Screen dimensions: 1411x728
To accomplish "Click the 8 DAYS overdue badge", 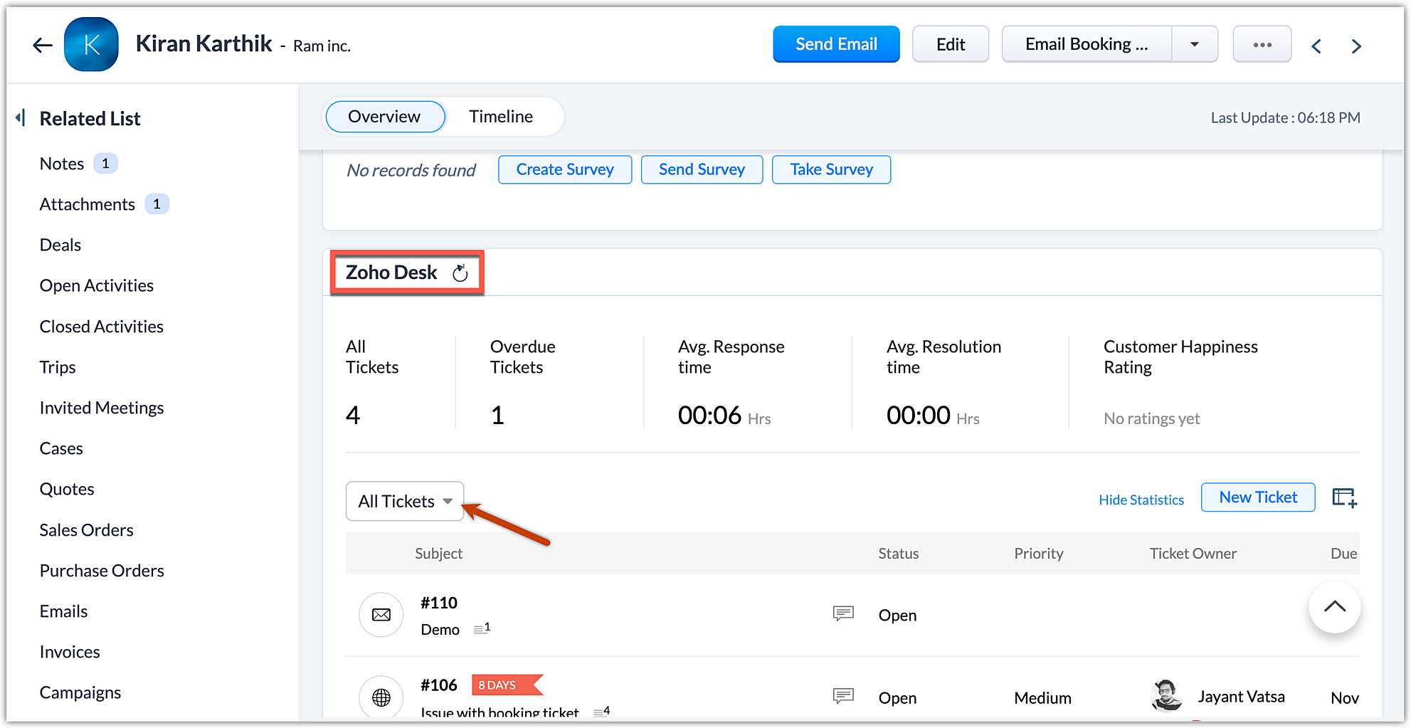I will tap(507, 685).
